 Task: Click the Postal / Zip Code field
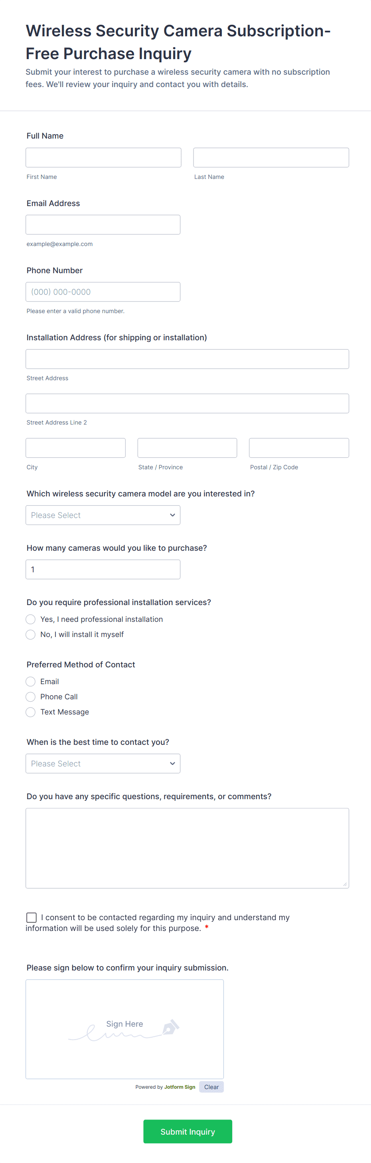299,448
